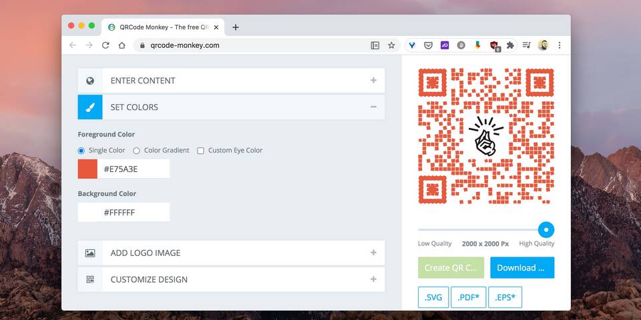Screen dimensions: 641x320
Task: Expand the Customize Design section
Action: pos(373,280)
